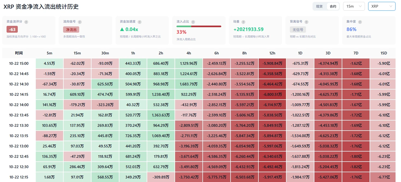Select the 5m column header
Image resolution: width=401 pixels, height=182 pixels.
coord(49,53)
